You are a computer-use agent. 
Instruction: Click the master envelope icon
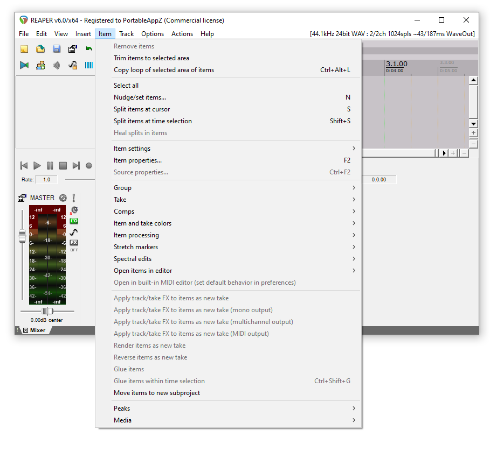[74, 232]
